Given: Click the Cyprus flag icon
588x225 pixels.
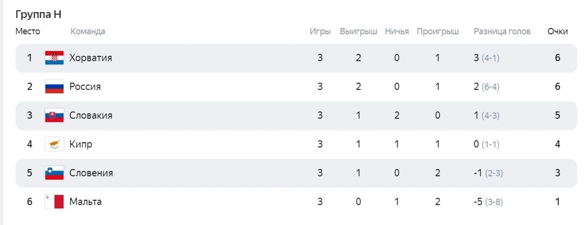Looking at the screenshot, I should click(x=54, y=144).
